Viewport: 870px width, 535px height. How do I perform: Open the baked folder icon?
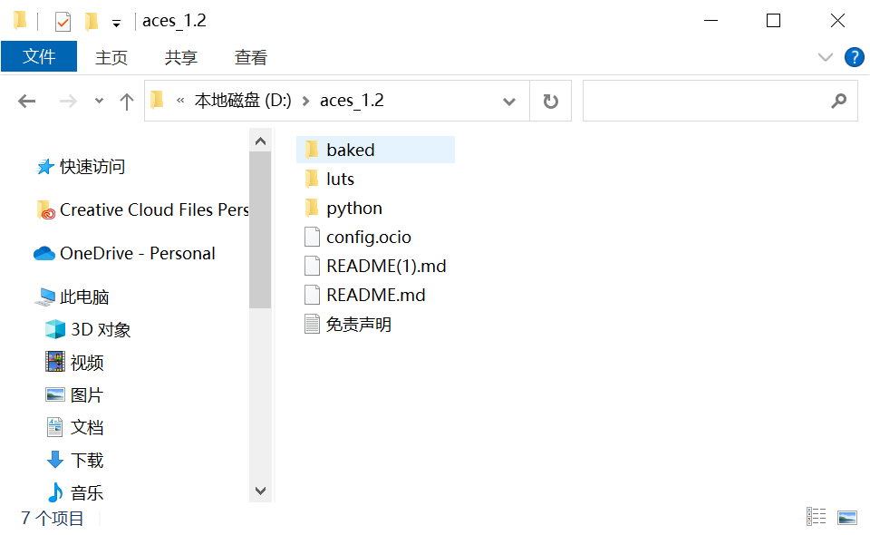pyautogui.click(x=312, y=150)
